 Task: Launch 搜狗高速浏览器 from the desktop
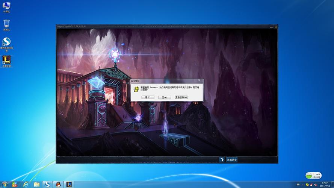click(x=6, y=42)
